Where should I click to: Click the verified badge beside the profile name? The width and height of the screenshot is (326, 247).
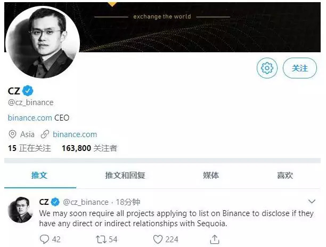[x=30, y=90]
